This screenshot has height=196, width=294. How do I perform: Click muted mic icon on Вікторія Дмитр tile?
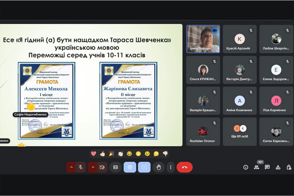point(251,61)
